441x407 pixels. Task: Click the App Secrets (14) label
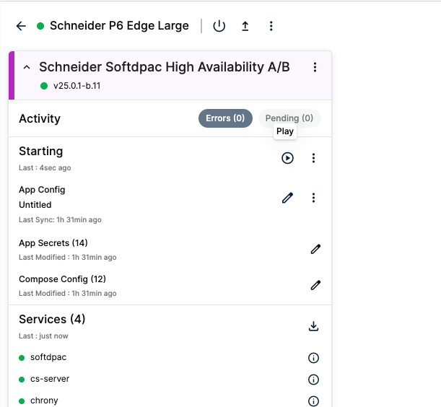(x=53, y=243)
